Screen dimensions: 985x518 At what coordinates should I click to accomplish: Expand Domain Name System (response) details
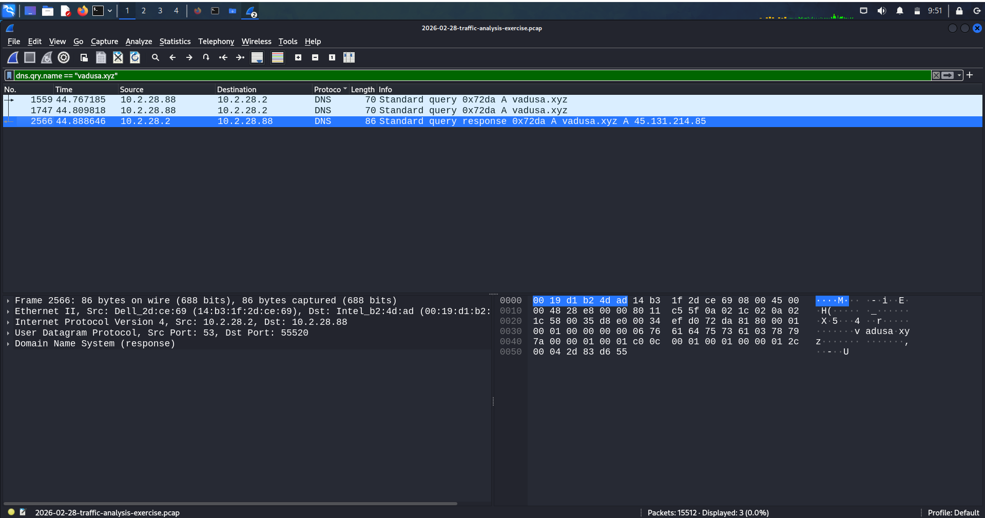point(8,344)
